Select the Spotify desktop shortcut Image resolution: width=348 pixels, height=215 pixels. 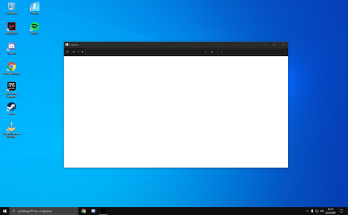[x=35, y=28]
